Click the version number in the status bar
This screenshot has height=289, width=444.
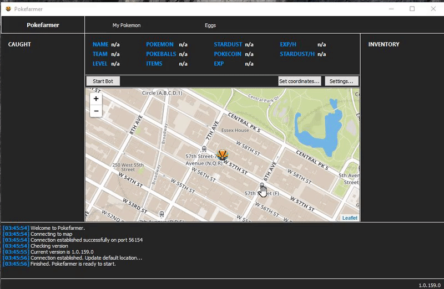pyautogui.click(x=430, y=285)
